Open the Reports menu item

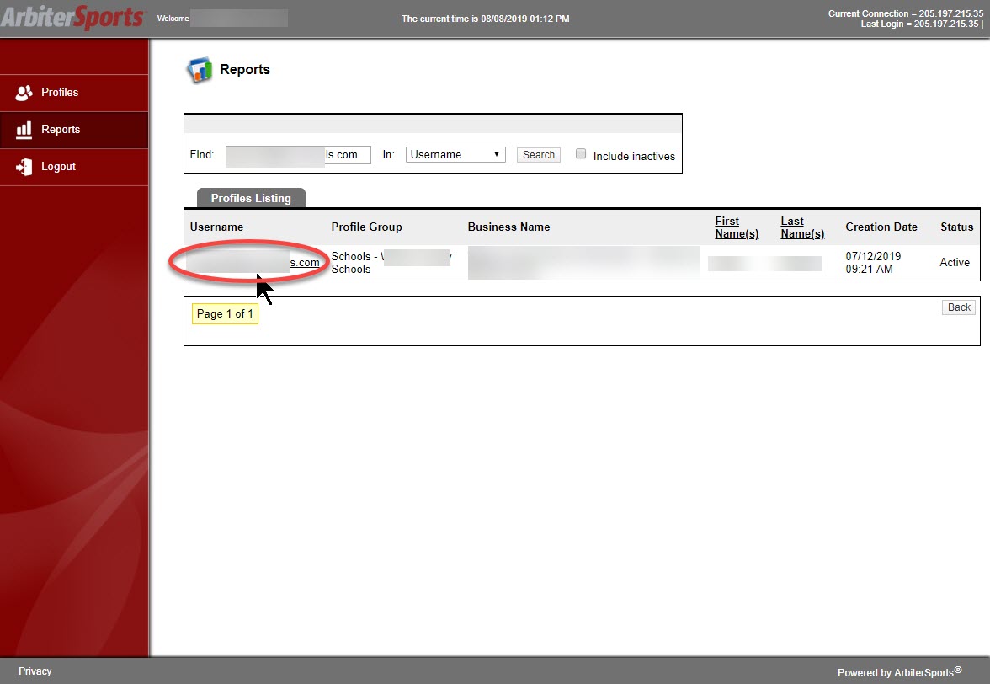click(74, 130)
